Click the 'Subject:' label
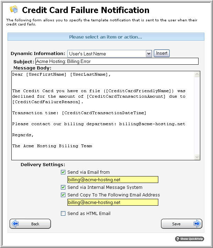213x248 pixels. pos(24,62)
